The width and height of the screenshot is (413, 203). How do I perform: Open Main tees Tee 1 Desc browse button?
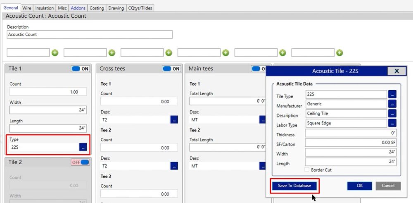(263, 120)
